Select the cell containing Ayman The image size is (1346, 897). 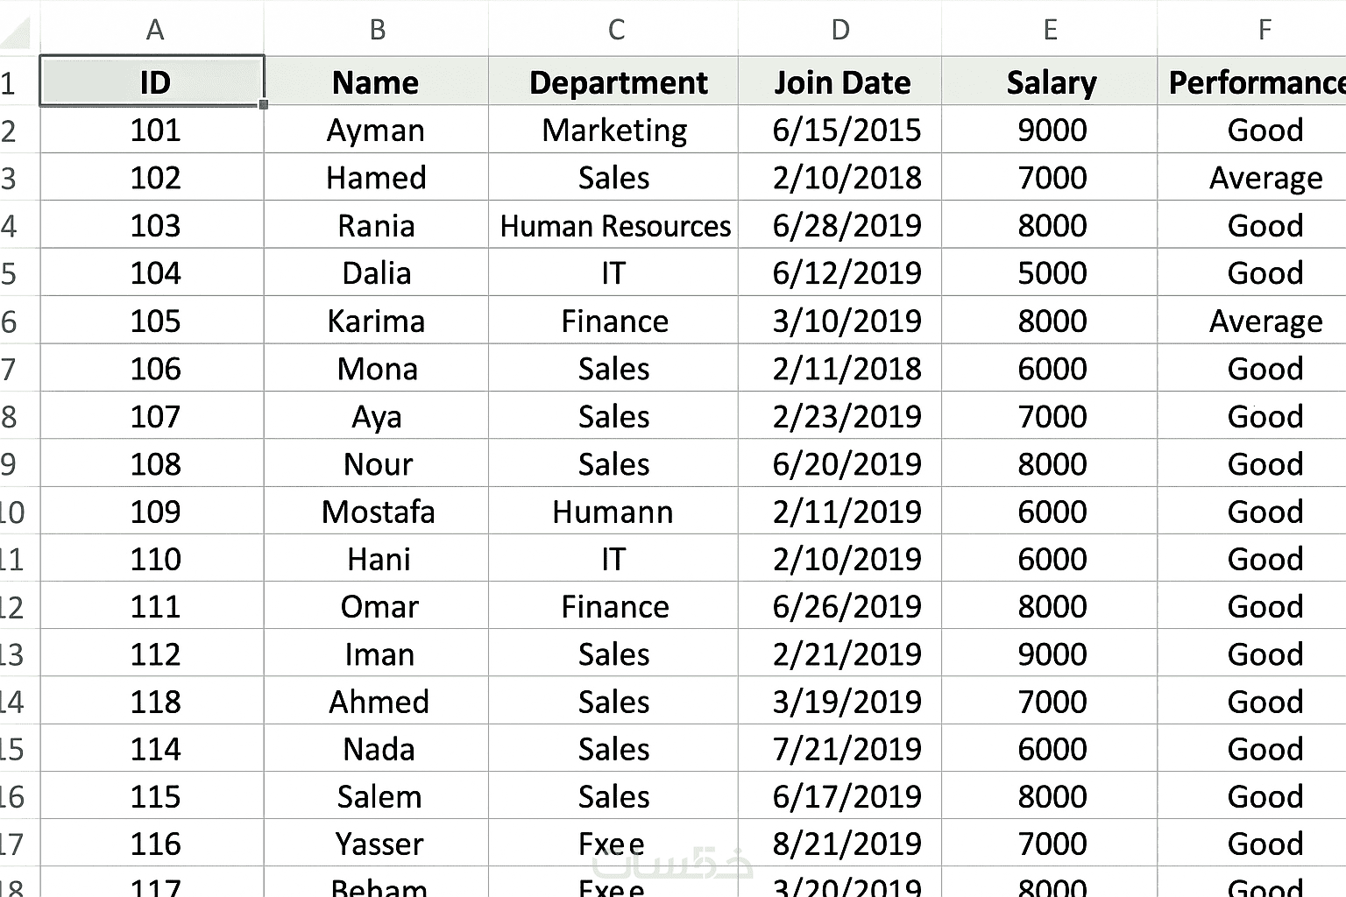coord(376,131)
